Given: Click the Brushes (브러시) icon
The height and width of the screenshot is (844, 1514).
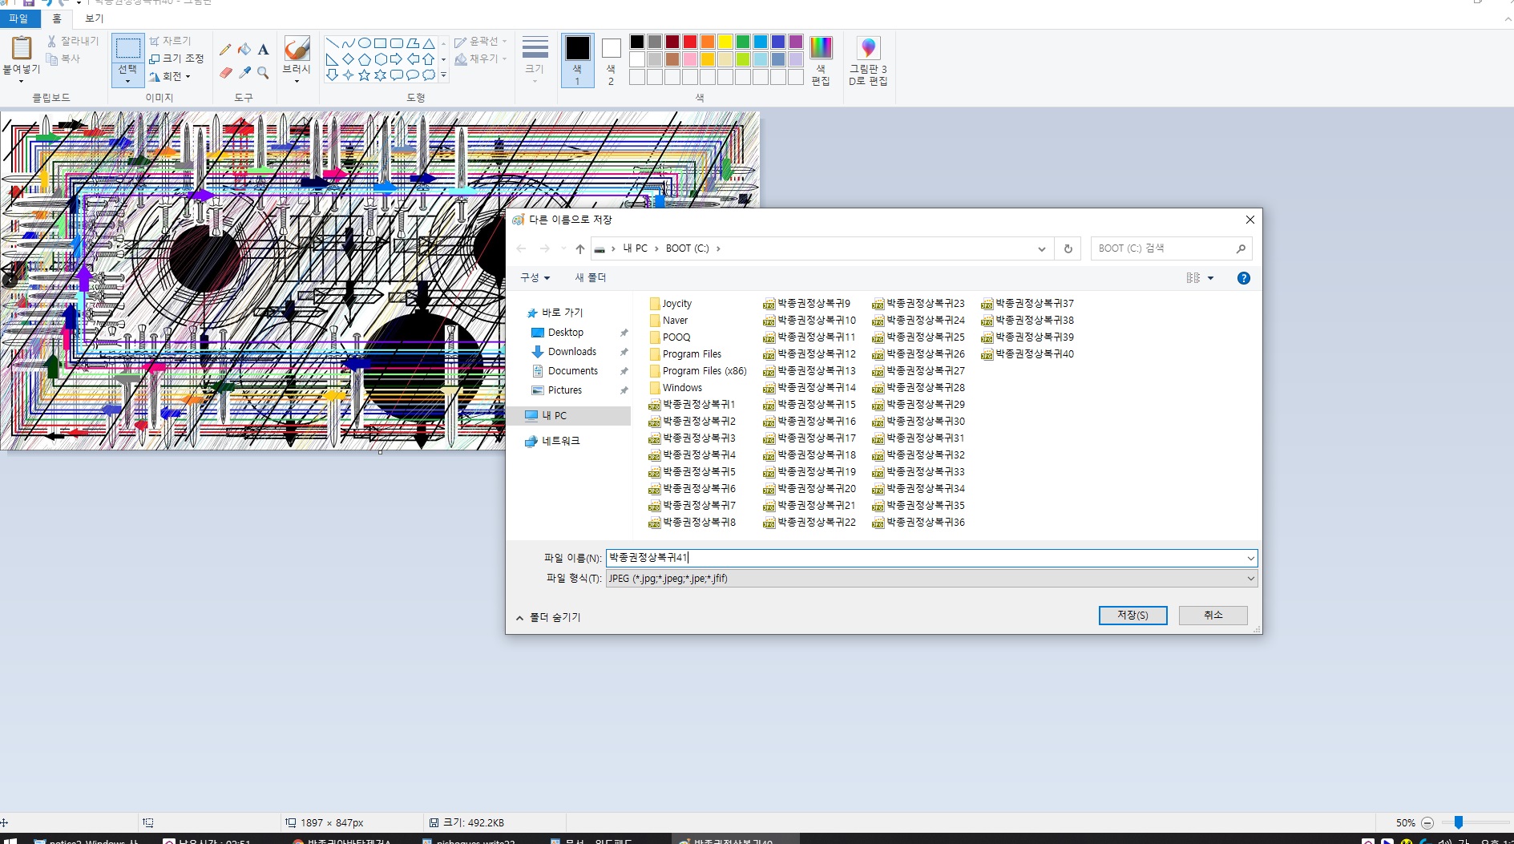Looking at the screenshot, I should click(x=297, y=48).
